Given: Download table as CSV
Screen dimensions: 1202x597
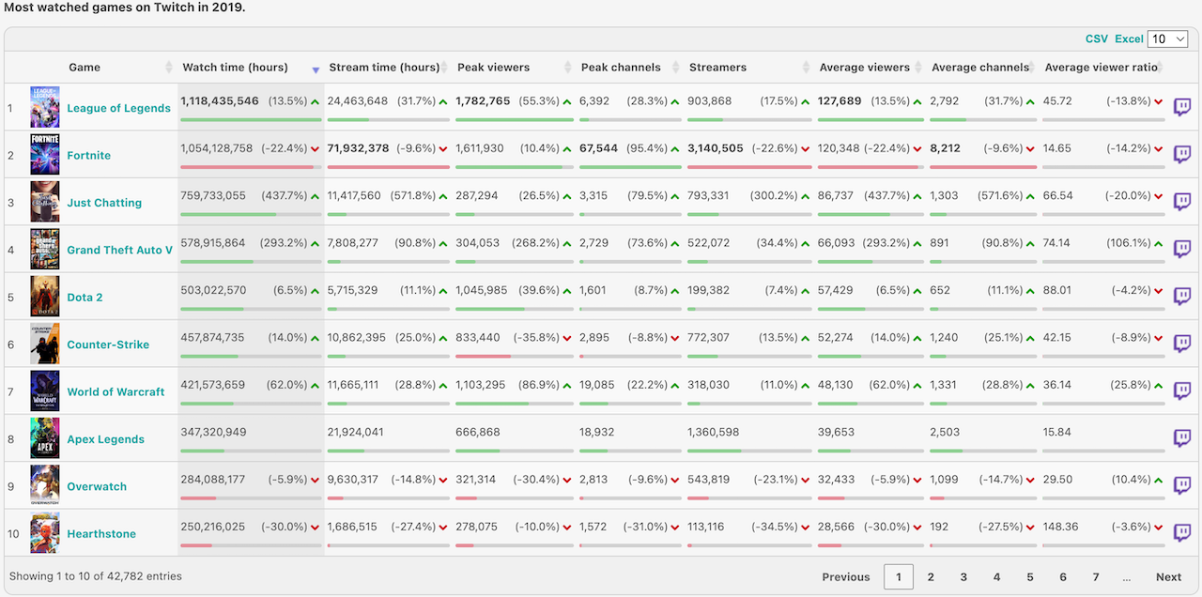Looking at the screenshot, I should click(x=1096, y=38).
